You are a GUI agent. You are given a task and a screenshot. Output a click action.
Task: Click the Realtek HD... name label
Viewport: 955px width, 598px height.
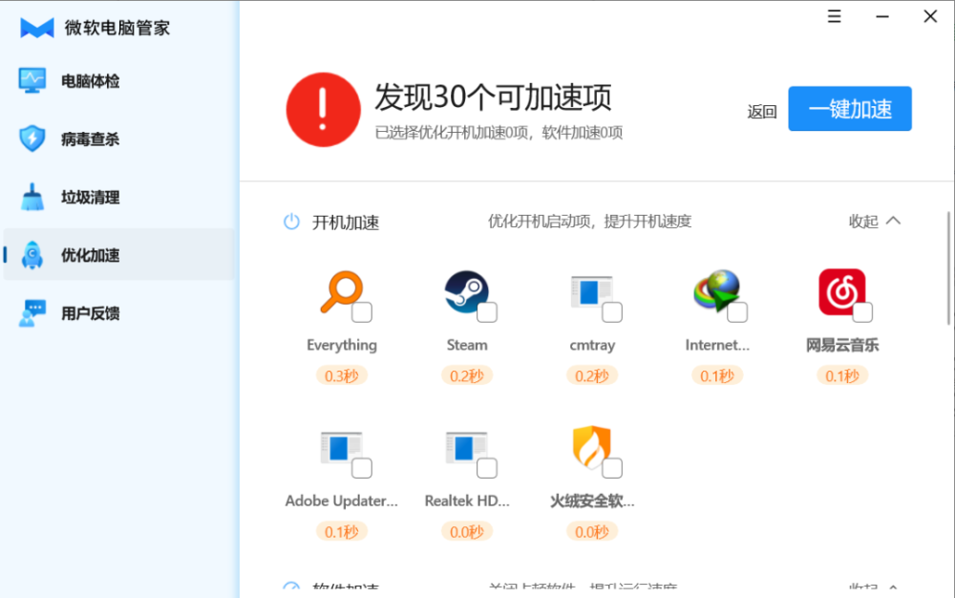pyautogui.click(x=467, y=501)
